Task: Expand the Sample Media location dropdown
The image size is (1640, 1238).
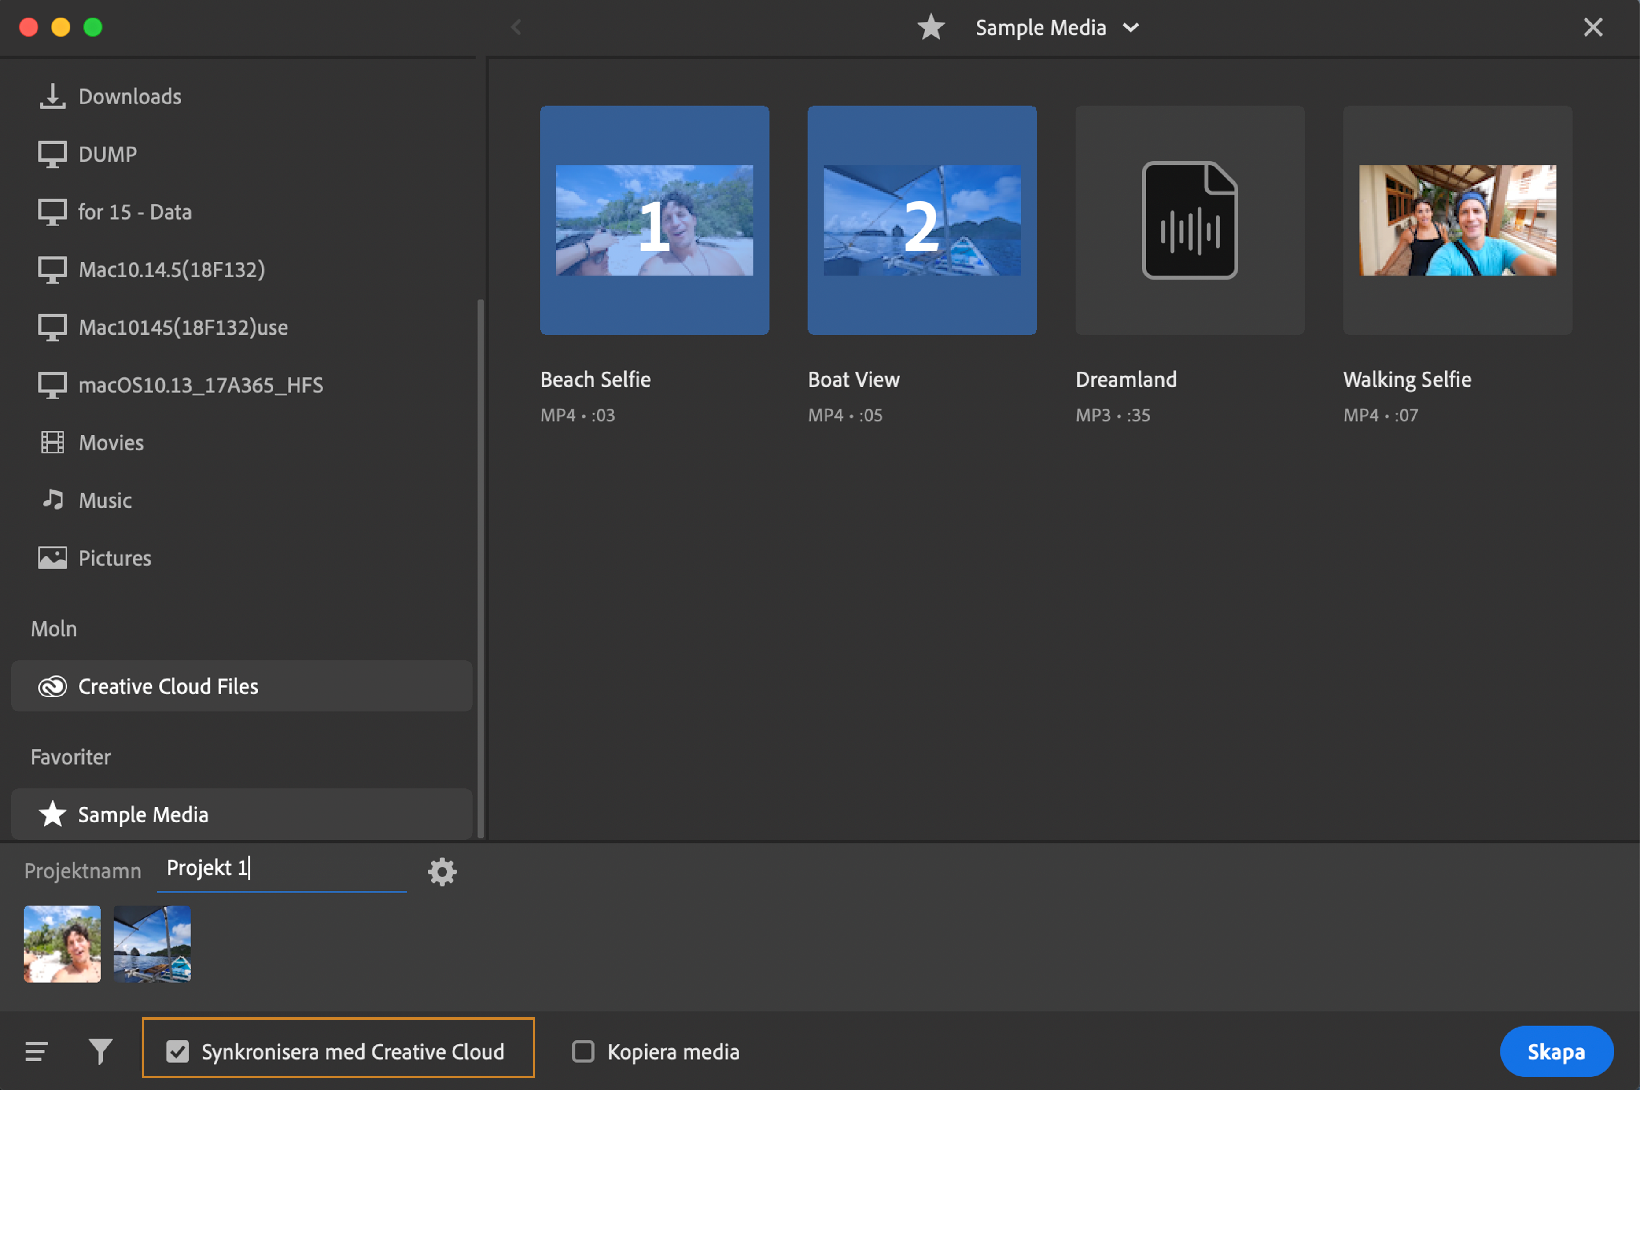Action: click(x=1131, y=28)
